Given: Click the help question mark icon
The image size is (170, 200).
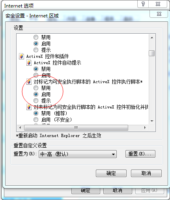Looking at the screenshot, I should [143, 4].
